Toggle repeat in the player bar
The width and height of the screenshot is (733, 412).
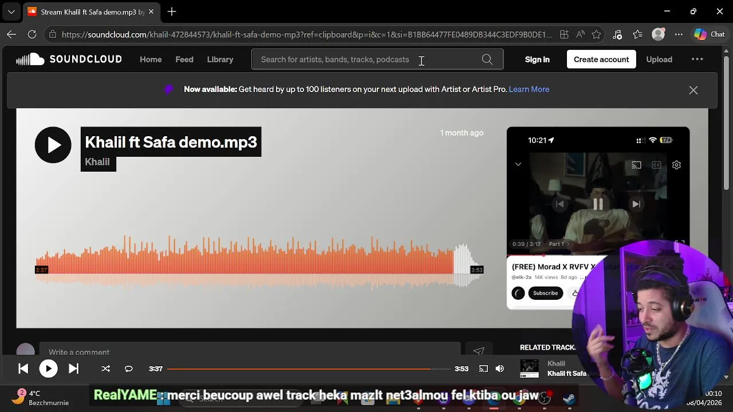click(x=129, y=369)
